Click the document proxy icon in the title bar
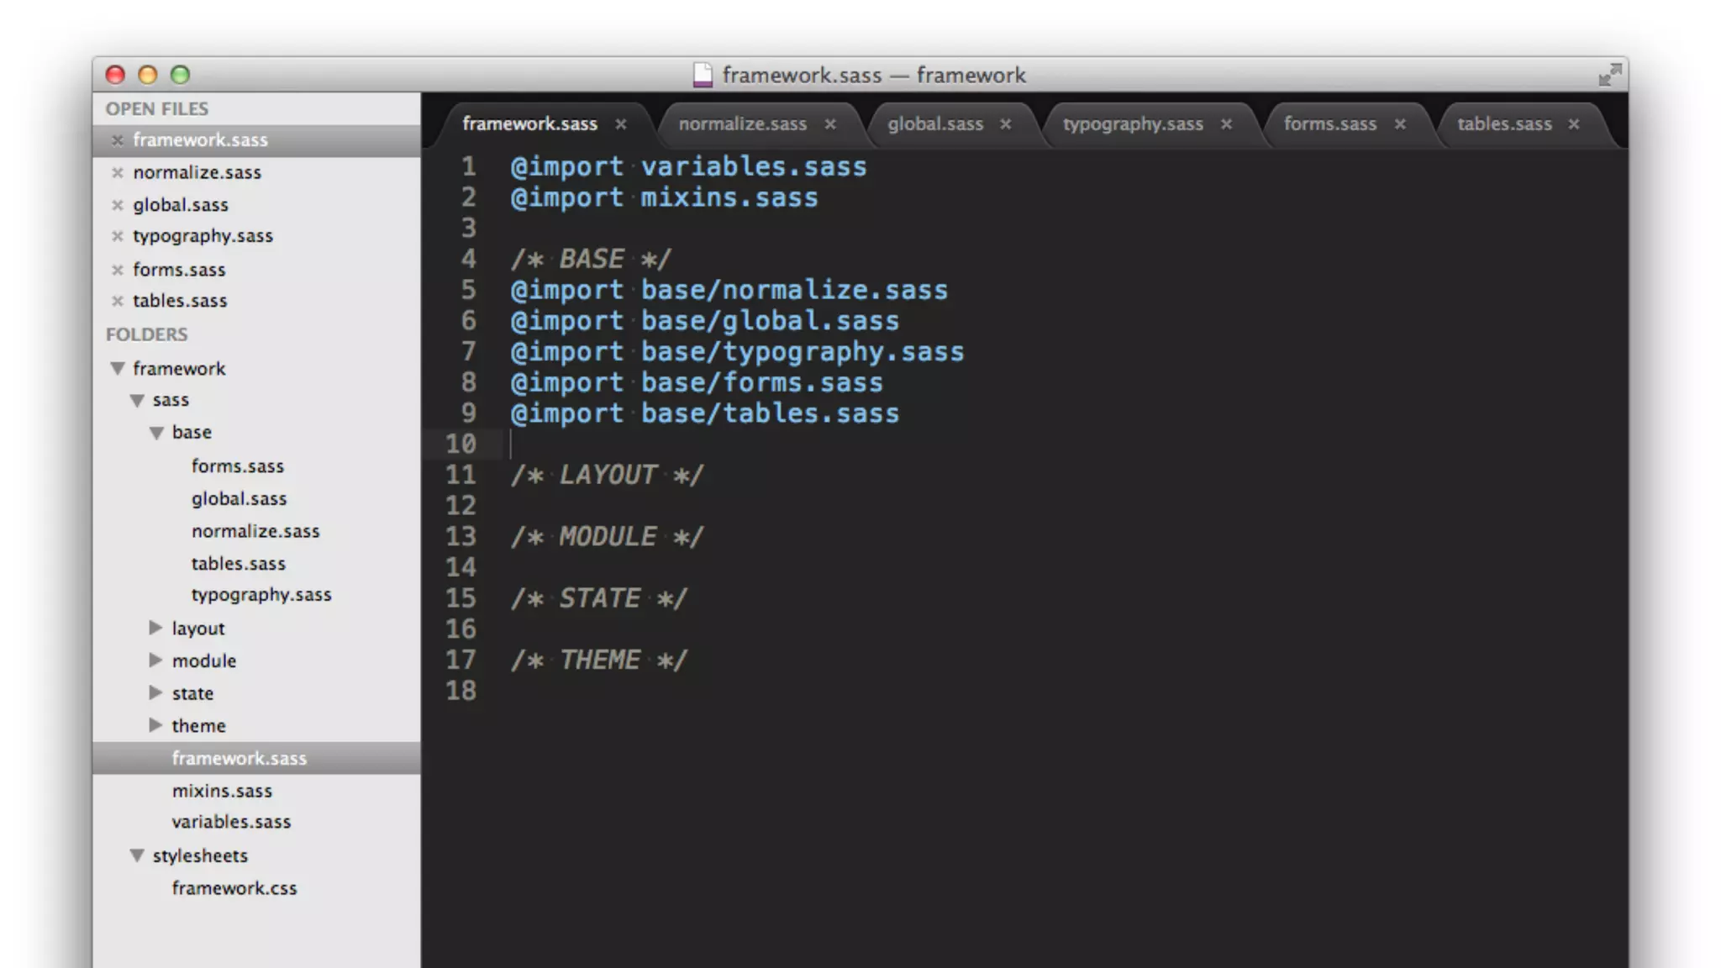1721x968 pixels. tap(703, 75)
